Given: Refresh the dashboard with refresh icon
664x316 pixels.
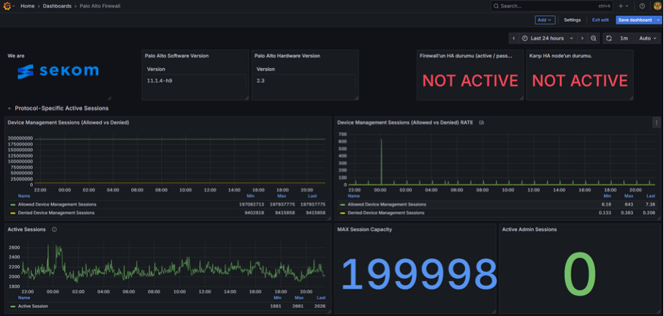Looking at the screenshot, I should [608, 38].
